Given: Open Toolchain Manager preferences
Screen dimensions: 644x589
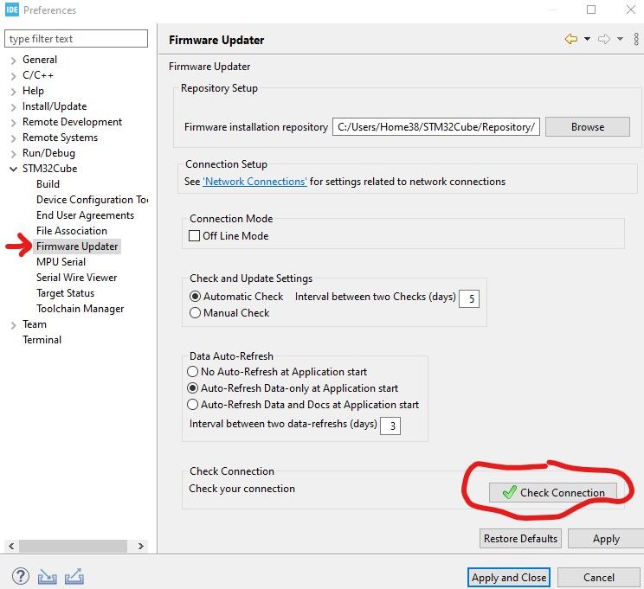Looking at the screenshot, I should pyautogui.click(x=80, y=309).
